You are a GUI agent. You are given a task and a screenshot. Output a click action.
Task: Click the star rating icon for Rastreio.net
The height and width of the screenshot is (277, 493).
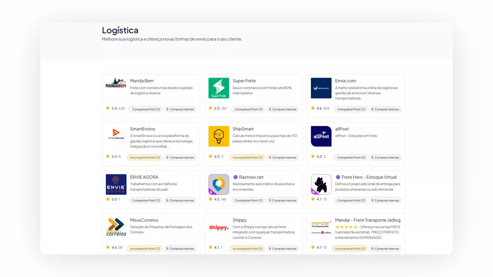point(211,199)
